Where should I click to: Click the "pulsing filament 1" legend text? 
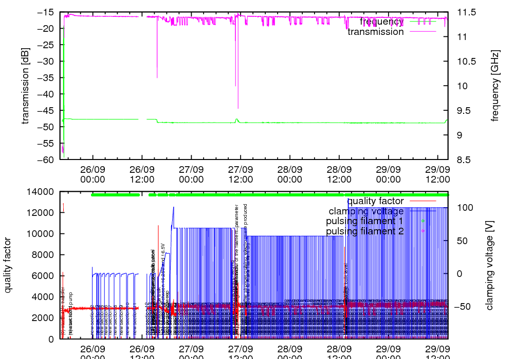tap(365, 221)
